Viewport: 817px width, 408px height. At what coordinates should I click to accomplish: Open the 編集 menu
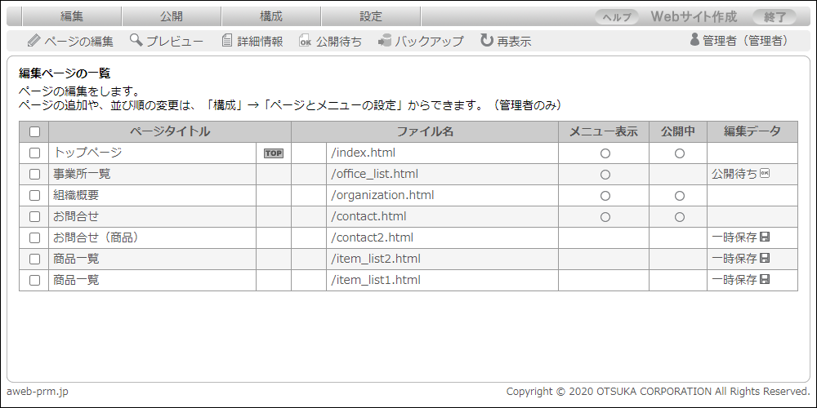coord(72,16)
